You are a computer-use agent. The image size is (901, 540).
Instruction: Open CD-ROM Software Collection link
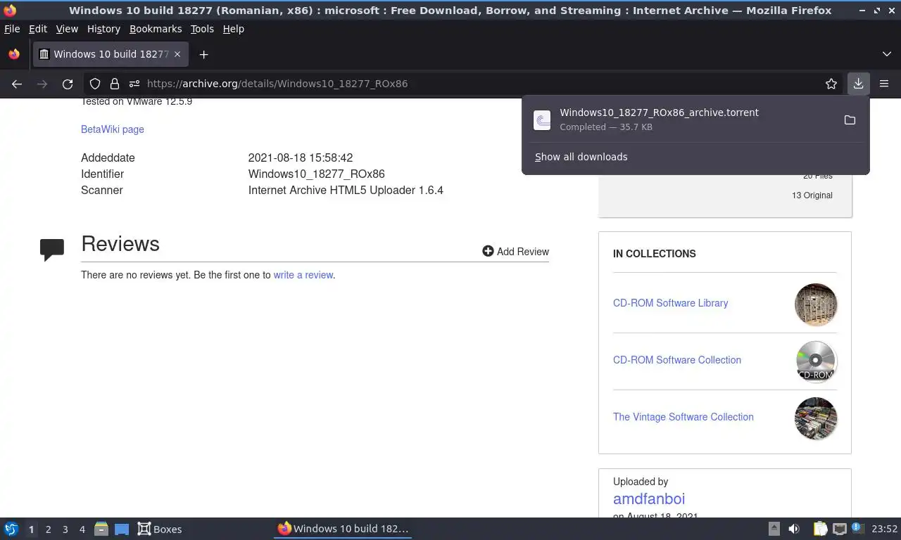(677, 360)
